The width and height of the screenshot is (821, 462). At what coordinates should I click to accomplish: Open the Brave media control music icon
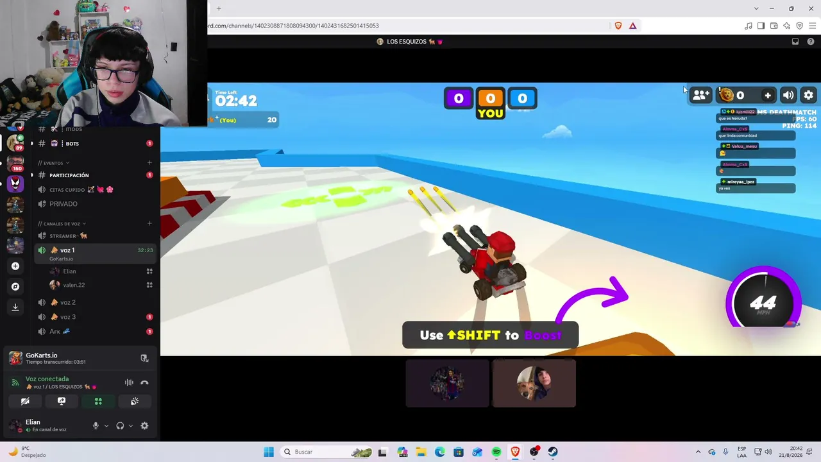pos(748,26)
